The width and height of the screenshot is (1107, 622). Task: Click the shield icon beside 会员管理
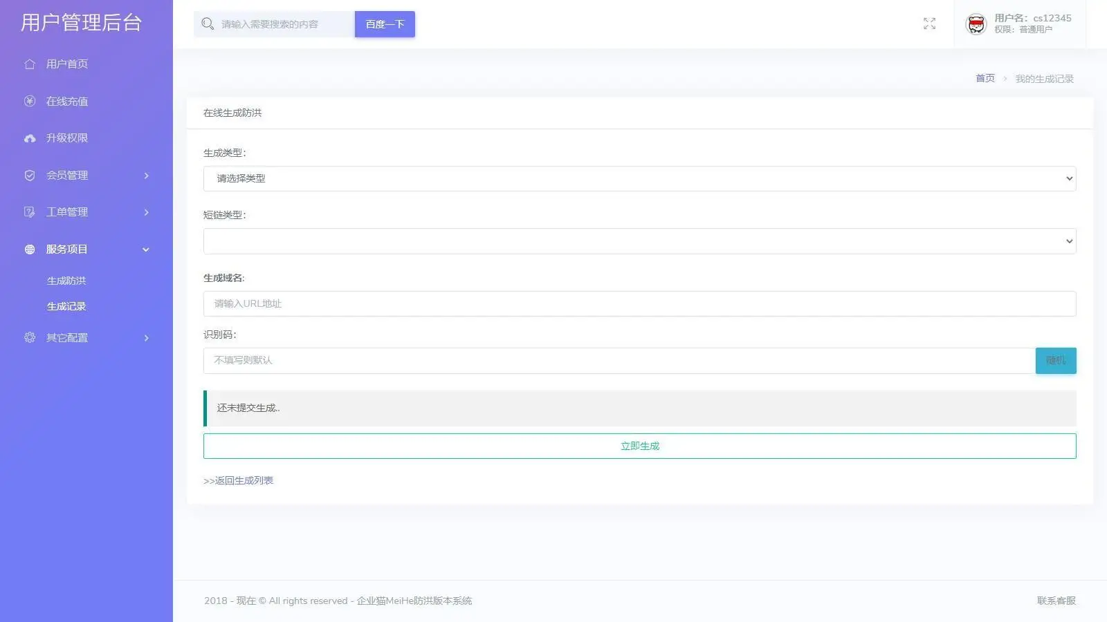coord(30,176)
